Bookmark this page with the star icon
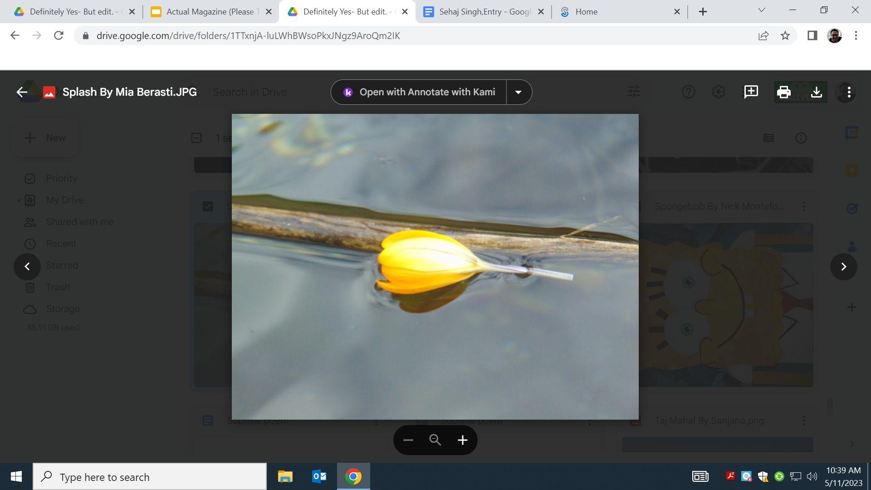The image size is (871, 490). click(785, 35)
